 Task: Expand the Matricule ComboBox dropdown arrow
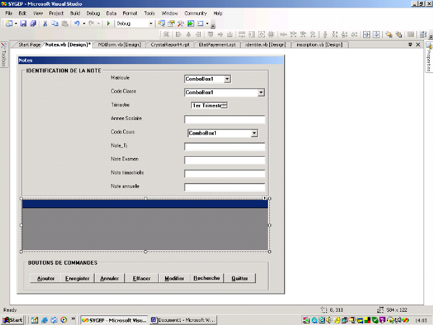227,79
